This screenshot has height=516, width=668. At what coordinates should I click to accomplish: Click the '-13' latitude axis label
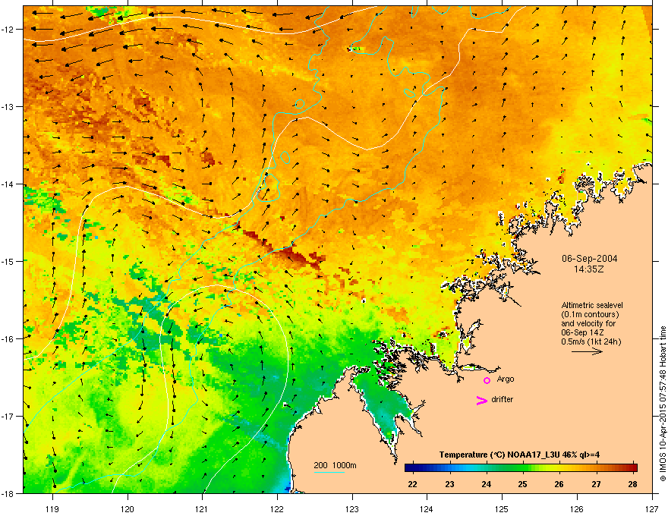point(8,107)
